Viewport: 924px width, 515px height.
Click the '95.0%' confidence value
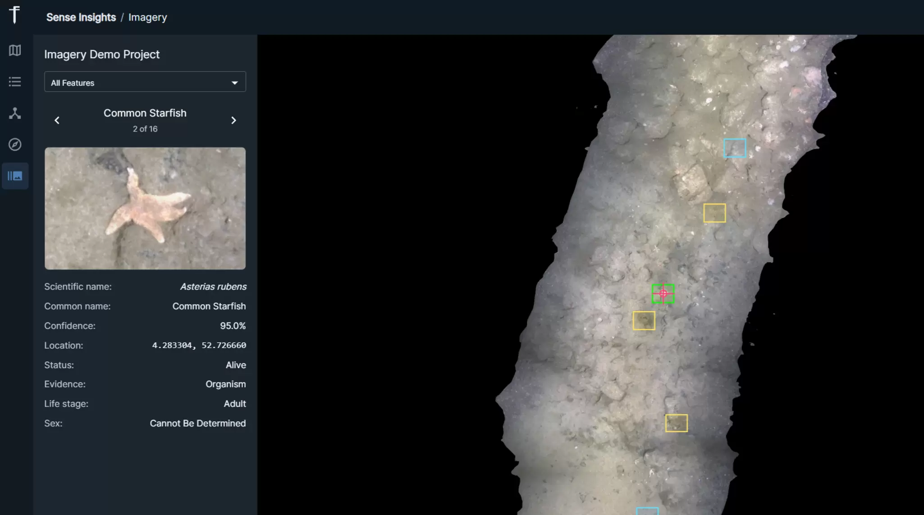[x=233, y=326]
